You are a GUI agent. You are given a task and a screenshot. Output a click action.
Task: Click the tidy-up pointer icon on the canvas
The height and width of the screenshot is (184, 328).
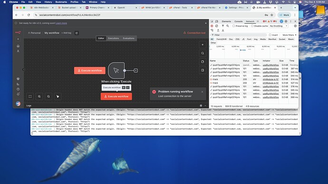[x=58, y=96]
